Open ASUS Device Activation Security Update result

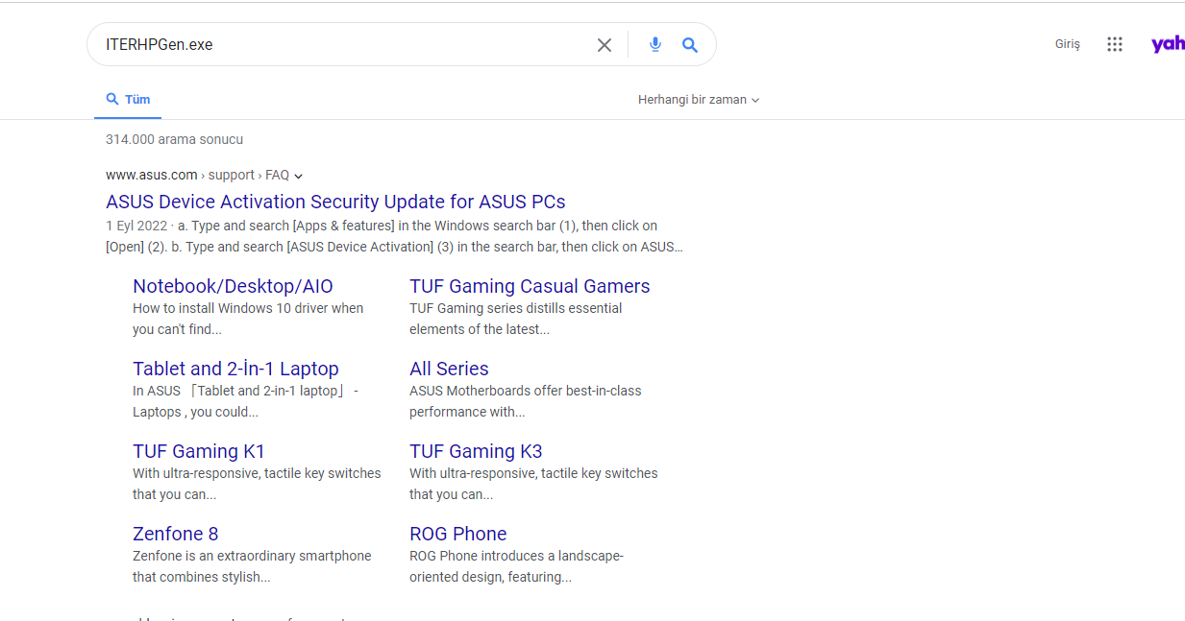(335, 202)
